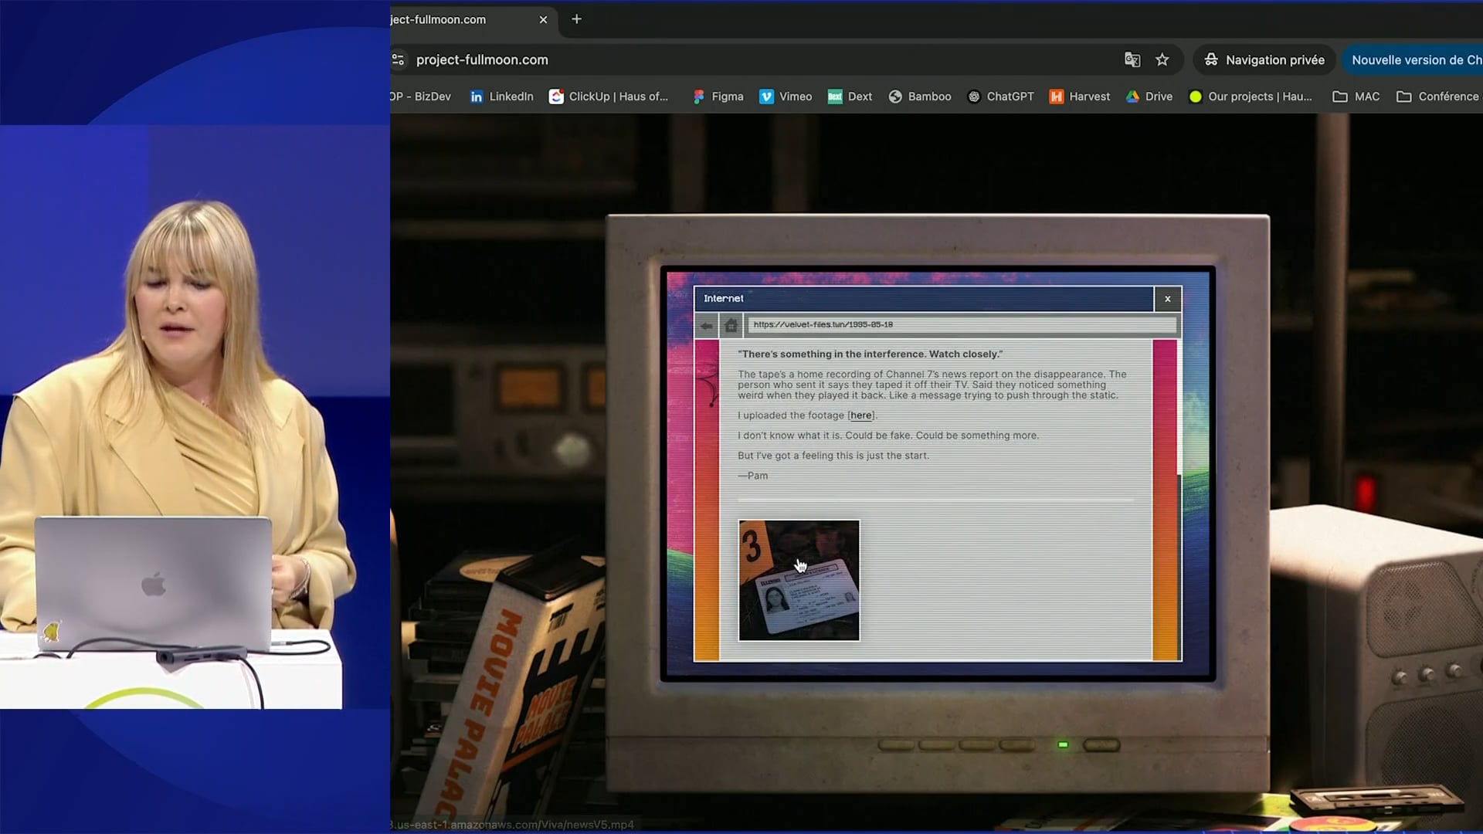This screenshot has width=1483, height=834.
Task: Go back in the retro Internet browser
Action: (706, 325)
